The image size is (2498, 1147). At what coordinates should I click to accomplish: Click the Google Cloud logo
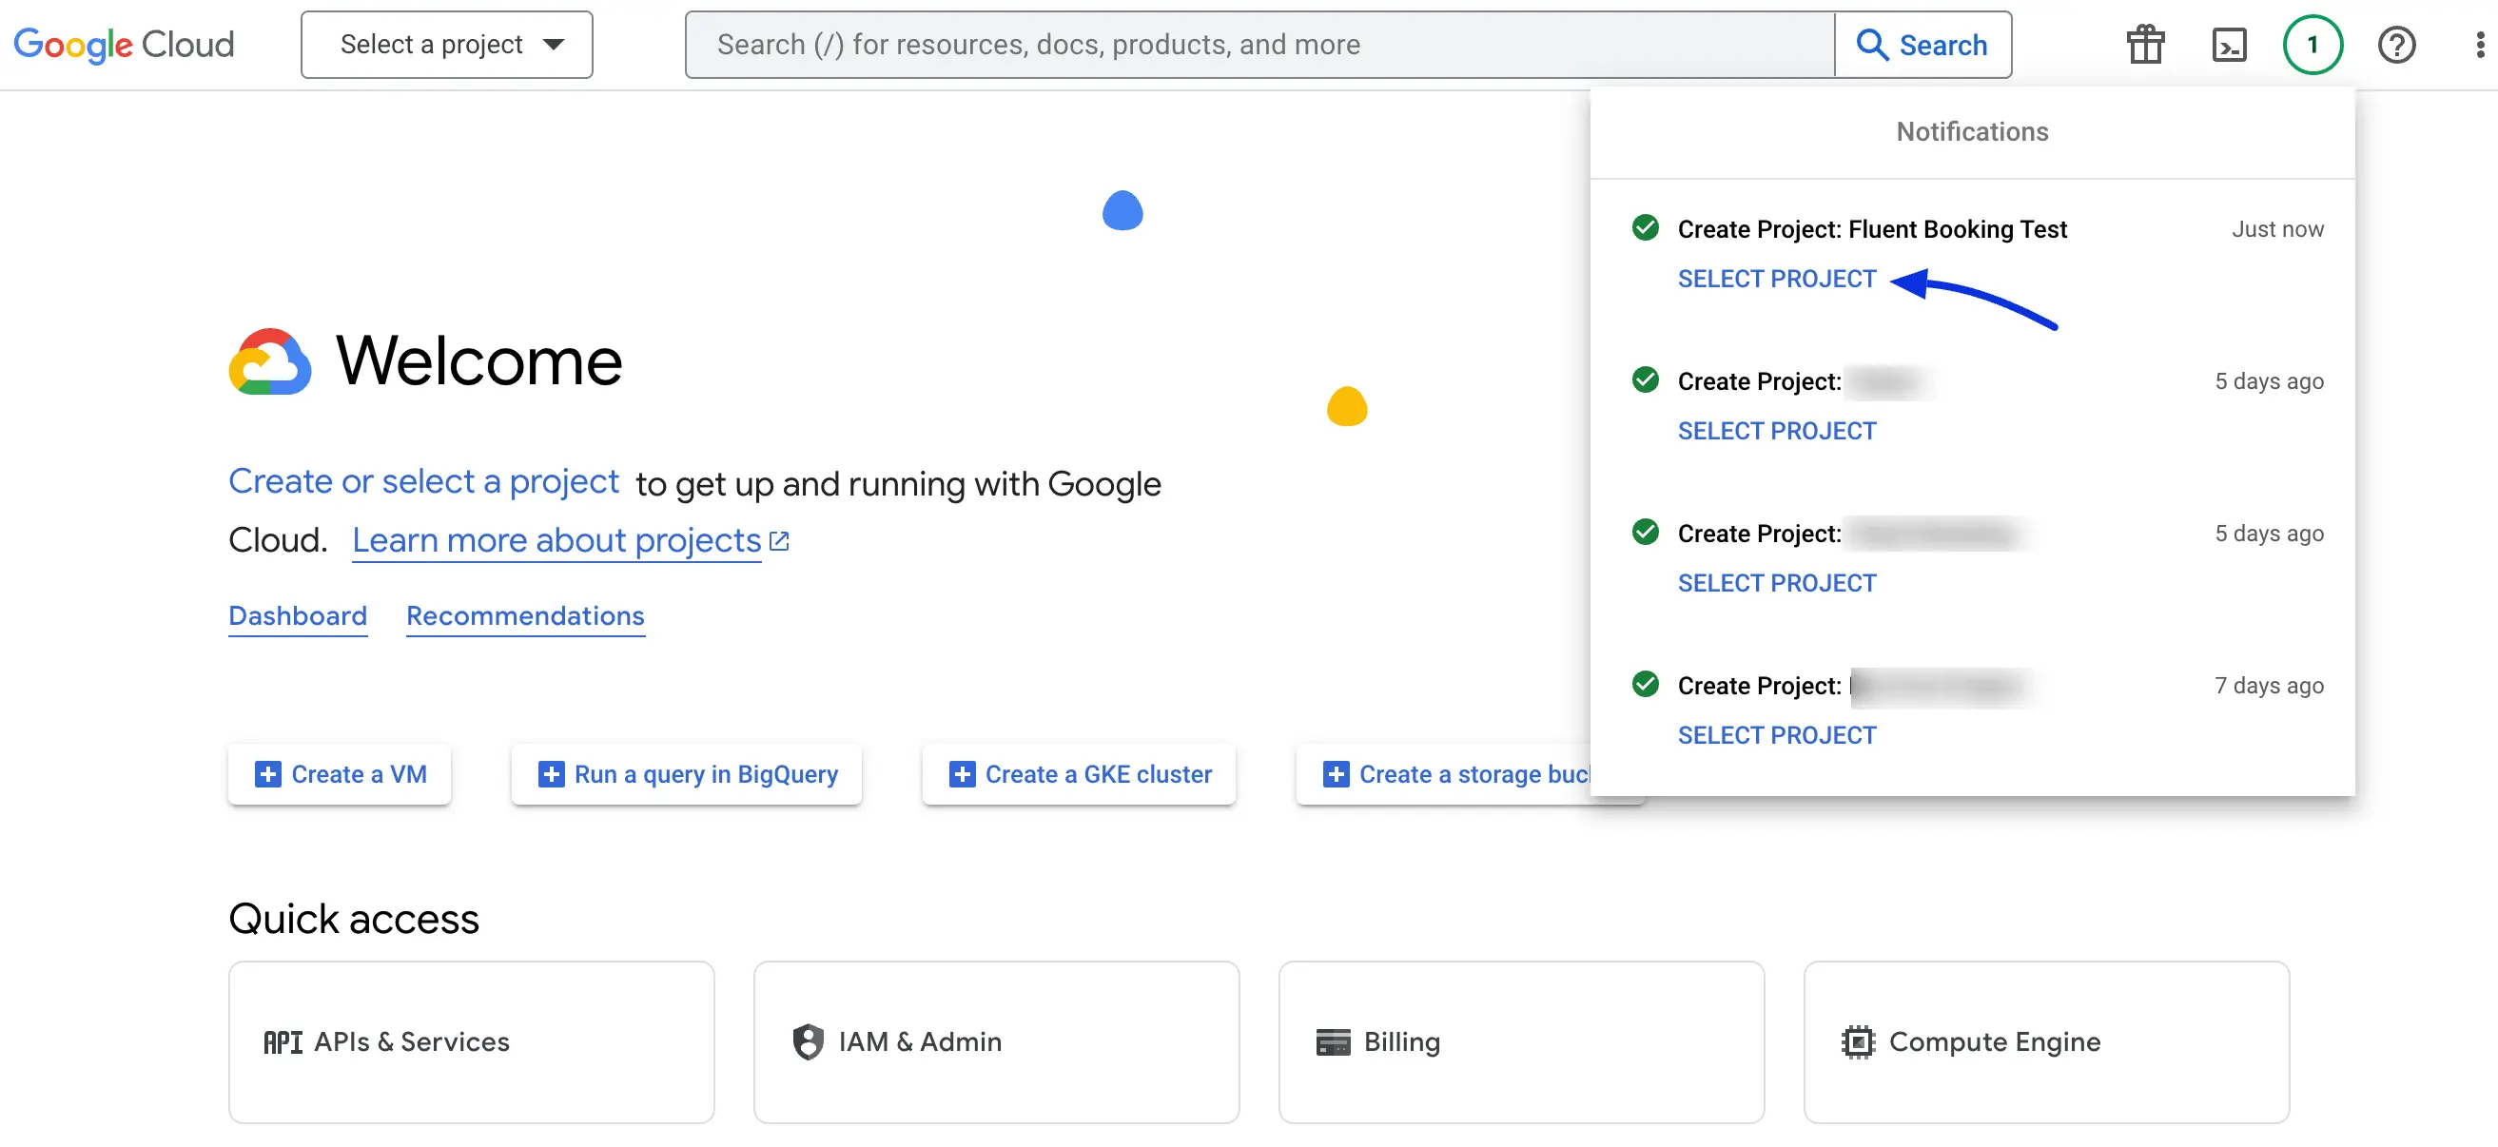(x=124, y=45)
